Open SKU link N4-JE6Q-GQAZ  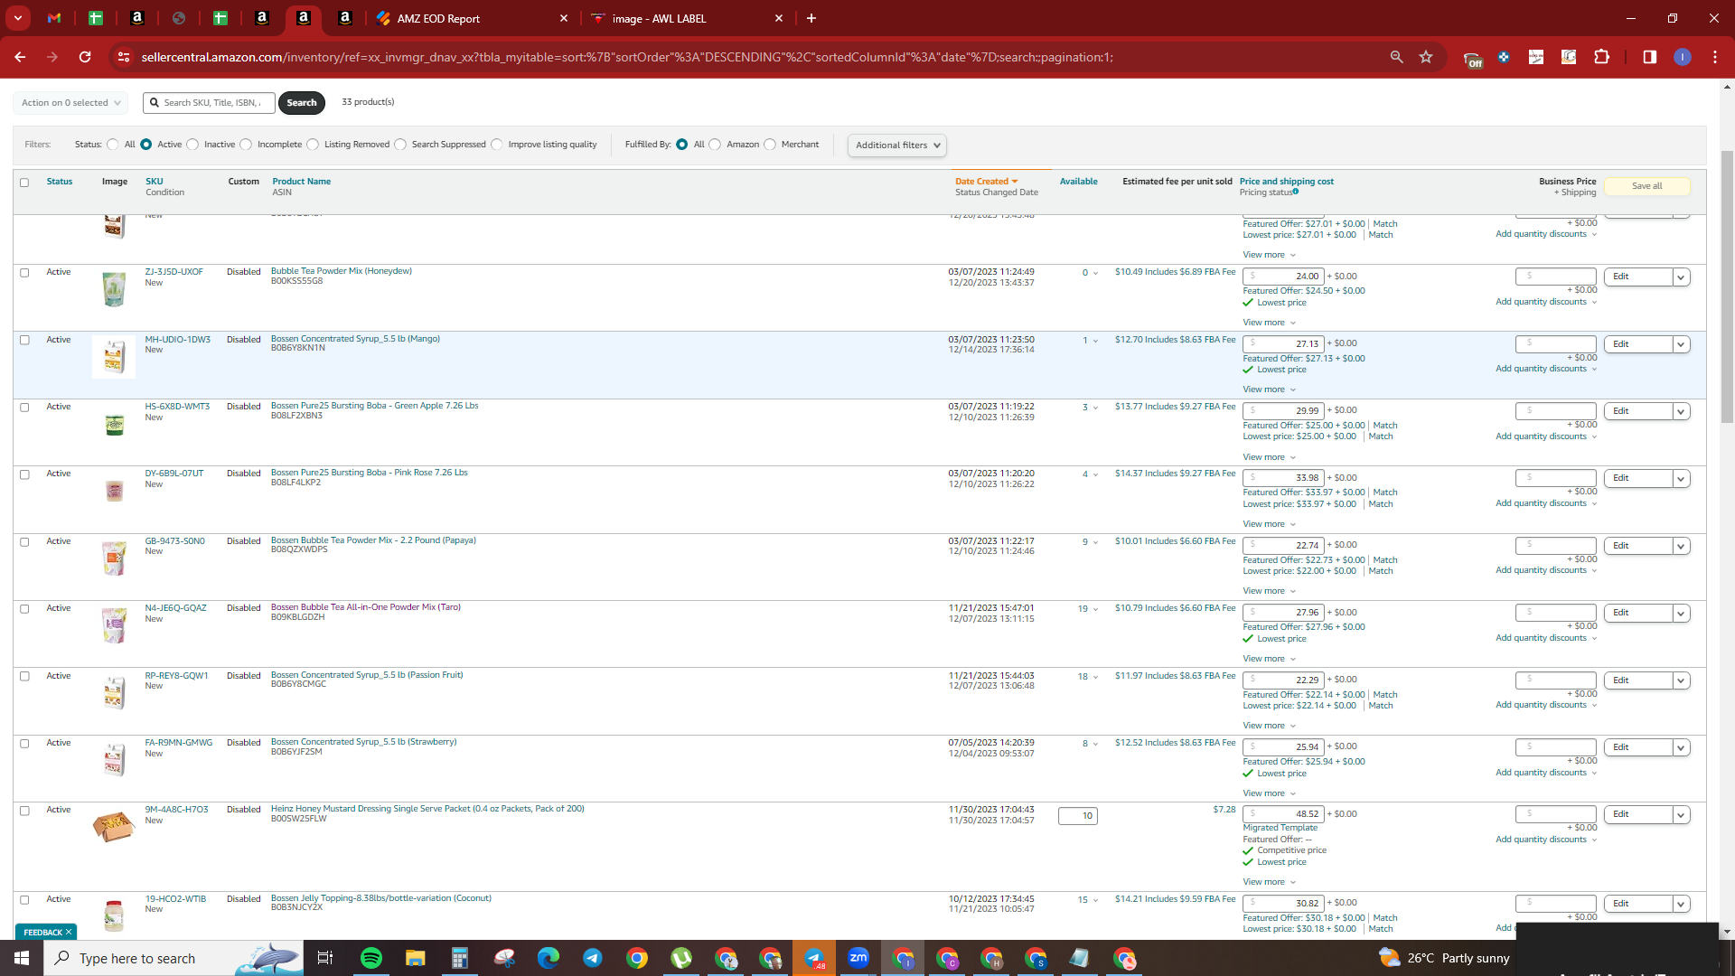pos(175,608)
